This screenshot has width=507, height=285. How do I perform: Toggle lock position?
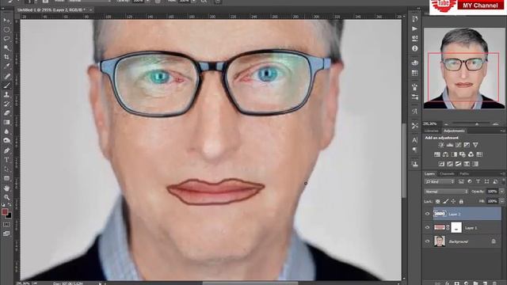453,201
